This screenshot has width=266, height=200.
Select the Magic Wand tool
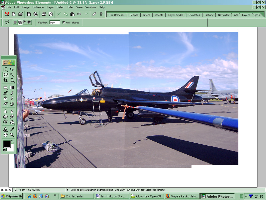click(12, 75)
